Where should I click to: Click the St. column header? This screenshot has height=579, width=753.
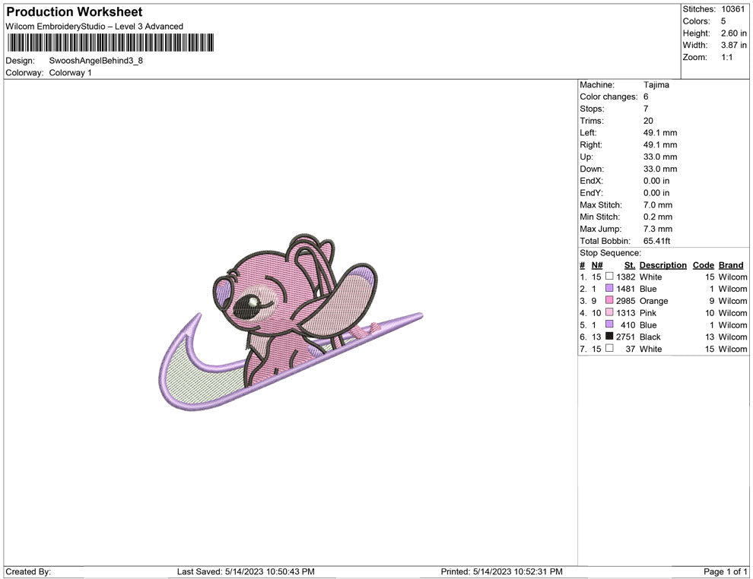pos(630,265)
